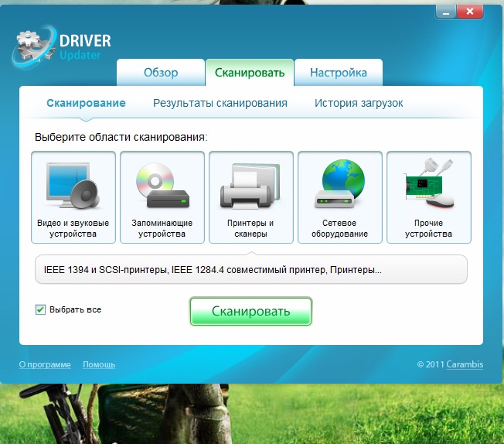This screenshot has width=504, height=444.
Task: Select the Printers and scanners (Принтеры и сканеры) tile
Action: point(251,197)
